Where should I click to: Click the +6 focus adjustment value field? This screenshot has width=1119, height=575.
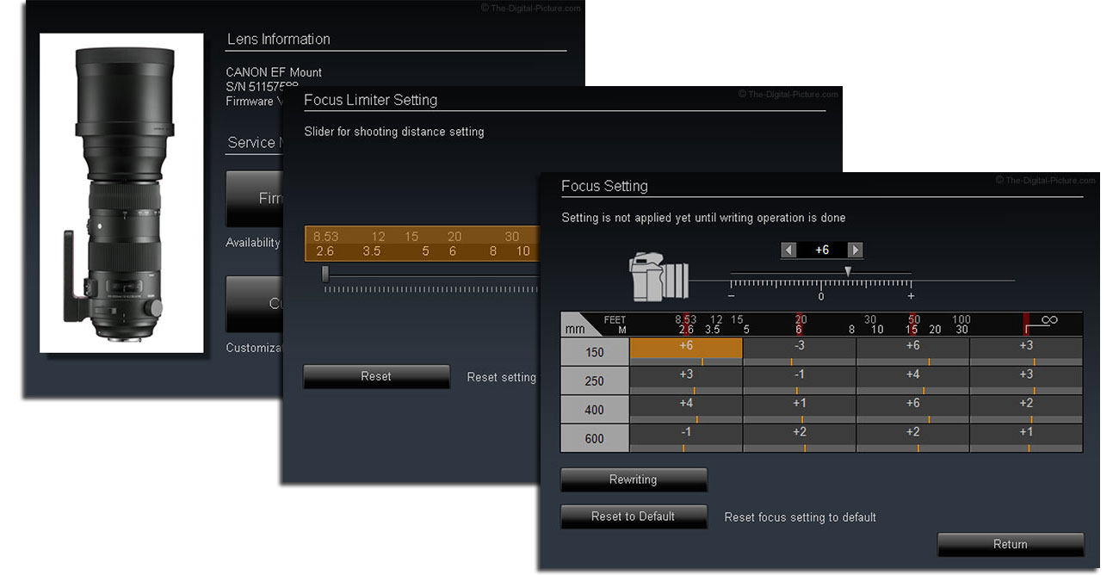coord(821,250)
